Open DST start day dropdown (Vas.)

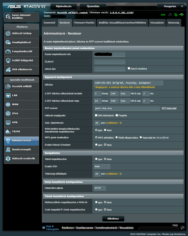click(x=125, y=93)
